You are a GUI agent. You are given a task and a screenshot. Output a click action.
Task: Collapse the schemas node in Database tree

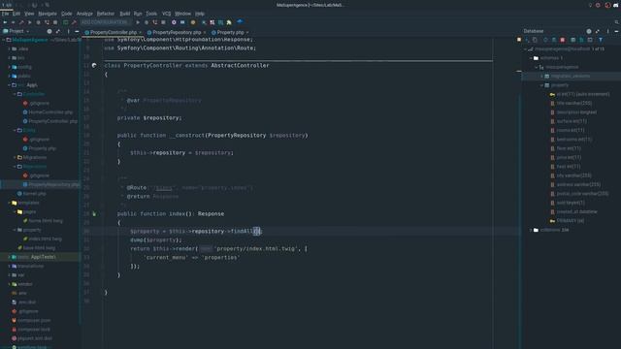tap(532, 58)
